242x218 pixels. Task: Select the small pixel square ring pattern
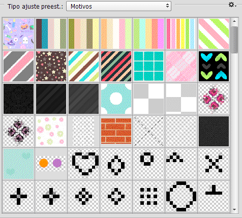[x=148, y=164]
